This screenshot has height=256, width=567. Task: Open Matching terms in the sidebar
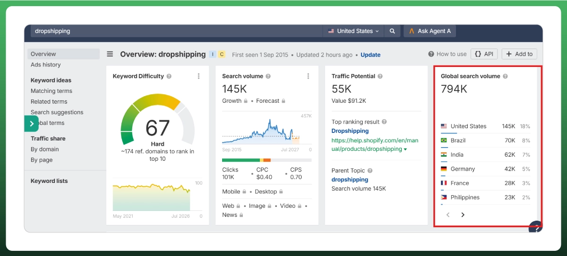52,91
